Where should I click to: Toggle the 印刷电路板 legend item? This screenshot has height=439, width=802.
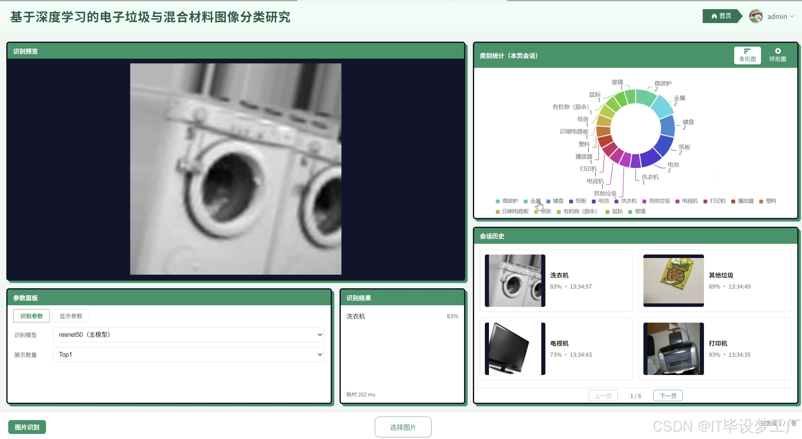click(512, 211)
